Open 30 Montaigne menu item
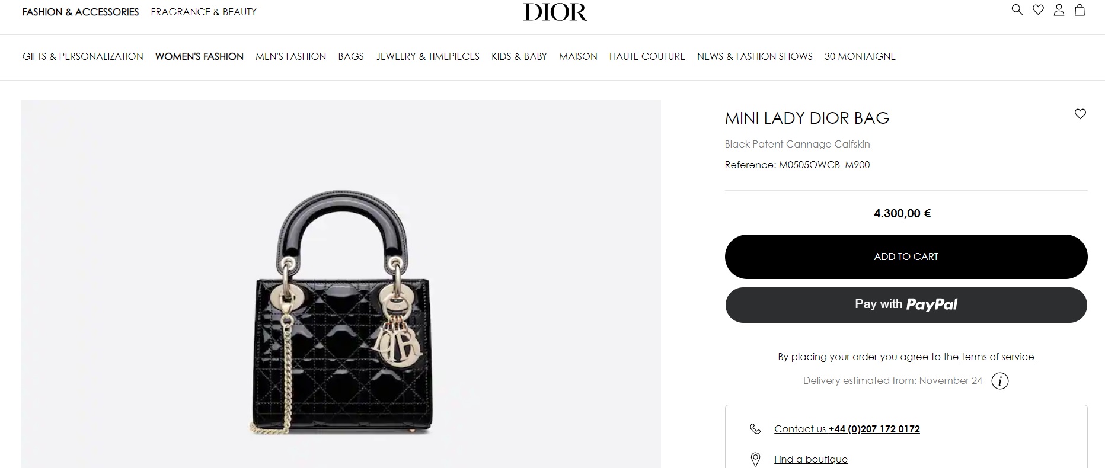 click(x=860, y=56)
